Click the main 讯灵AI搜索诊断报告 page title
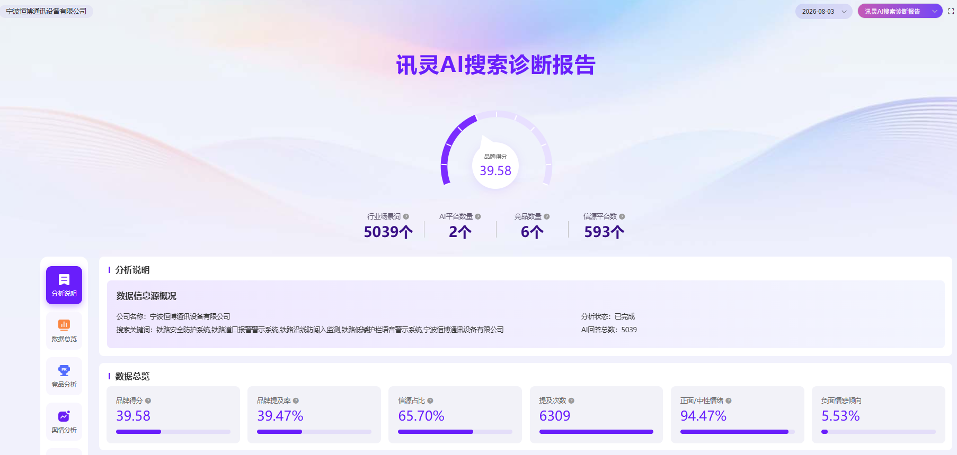Viewport: 957px width, 455px height. (496, 65)
